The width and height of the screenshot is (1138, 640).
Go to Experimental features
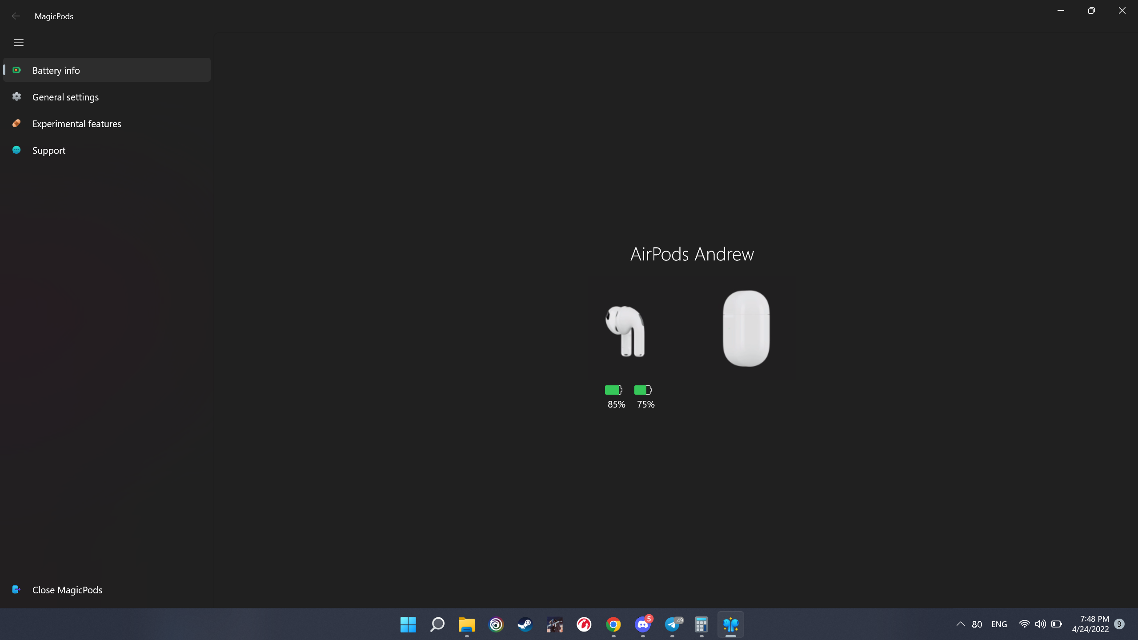76,124
